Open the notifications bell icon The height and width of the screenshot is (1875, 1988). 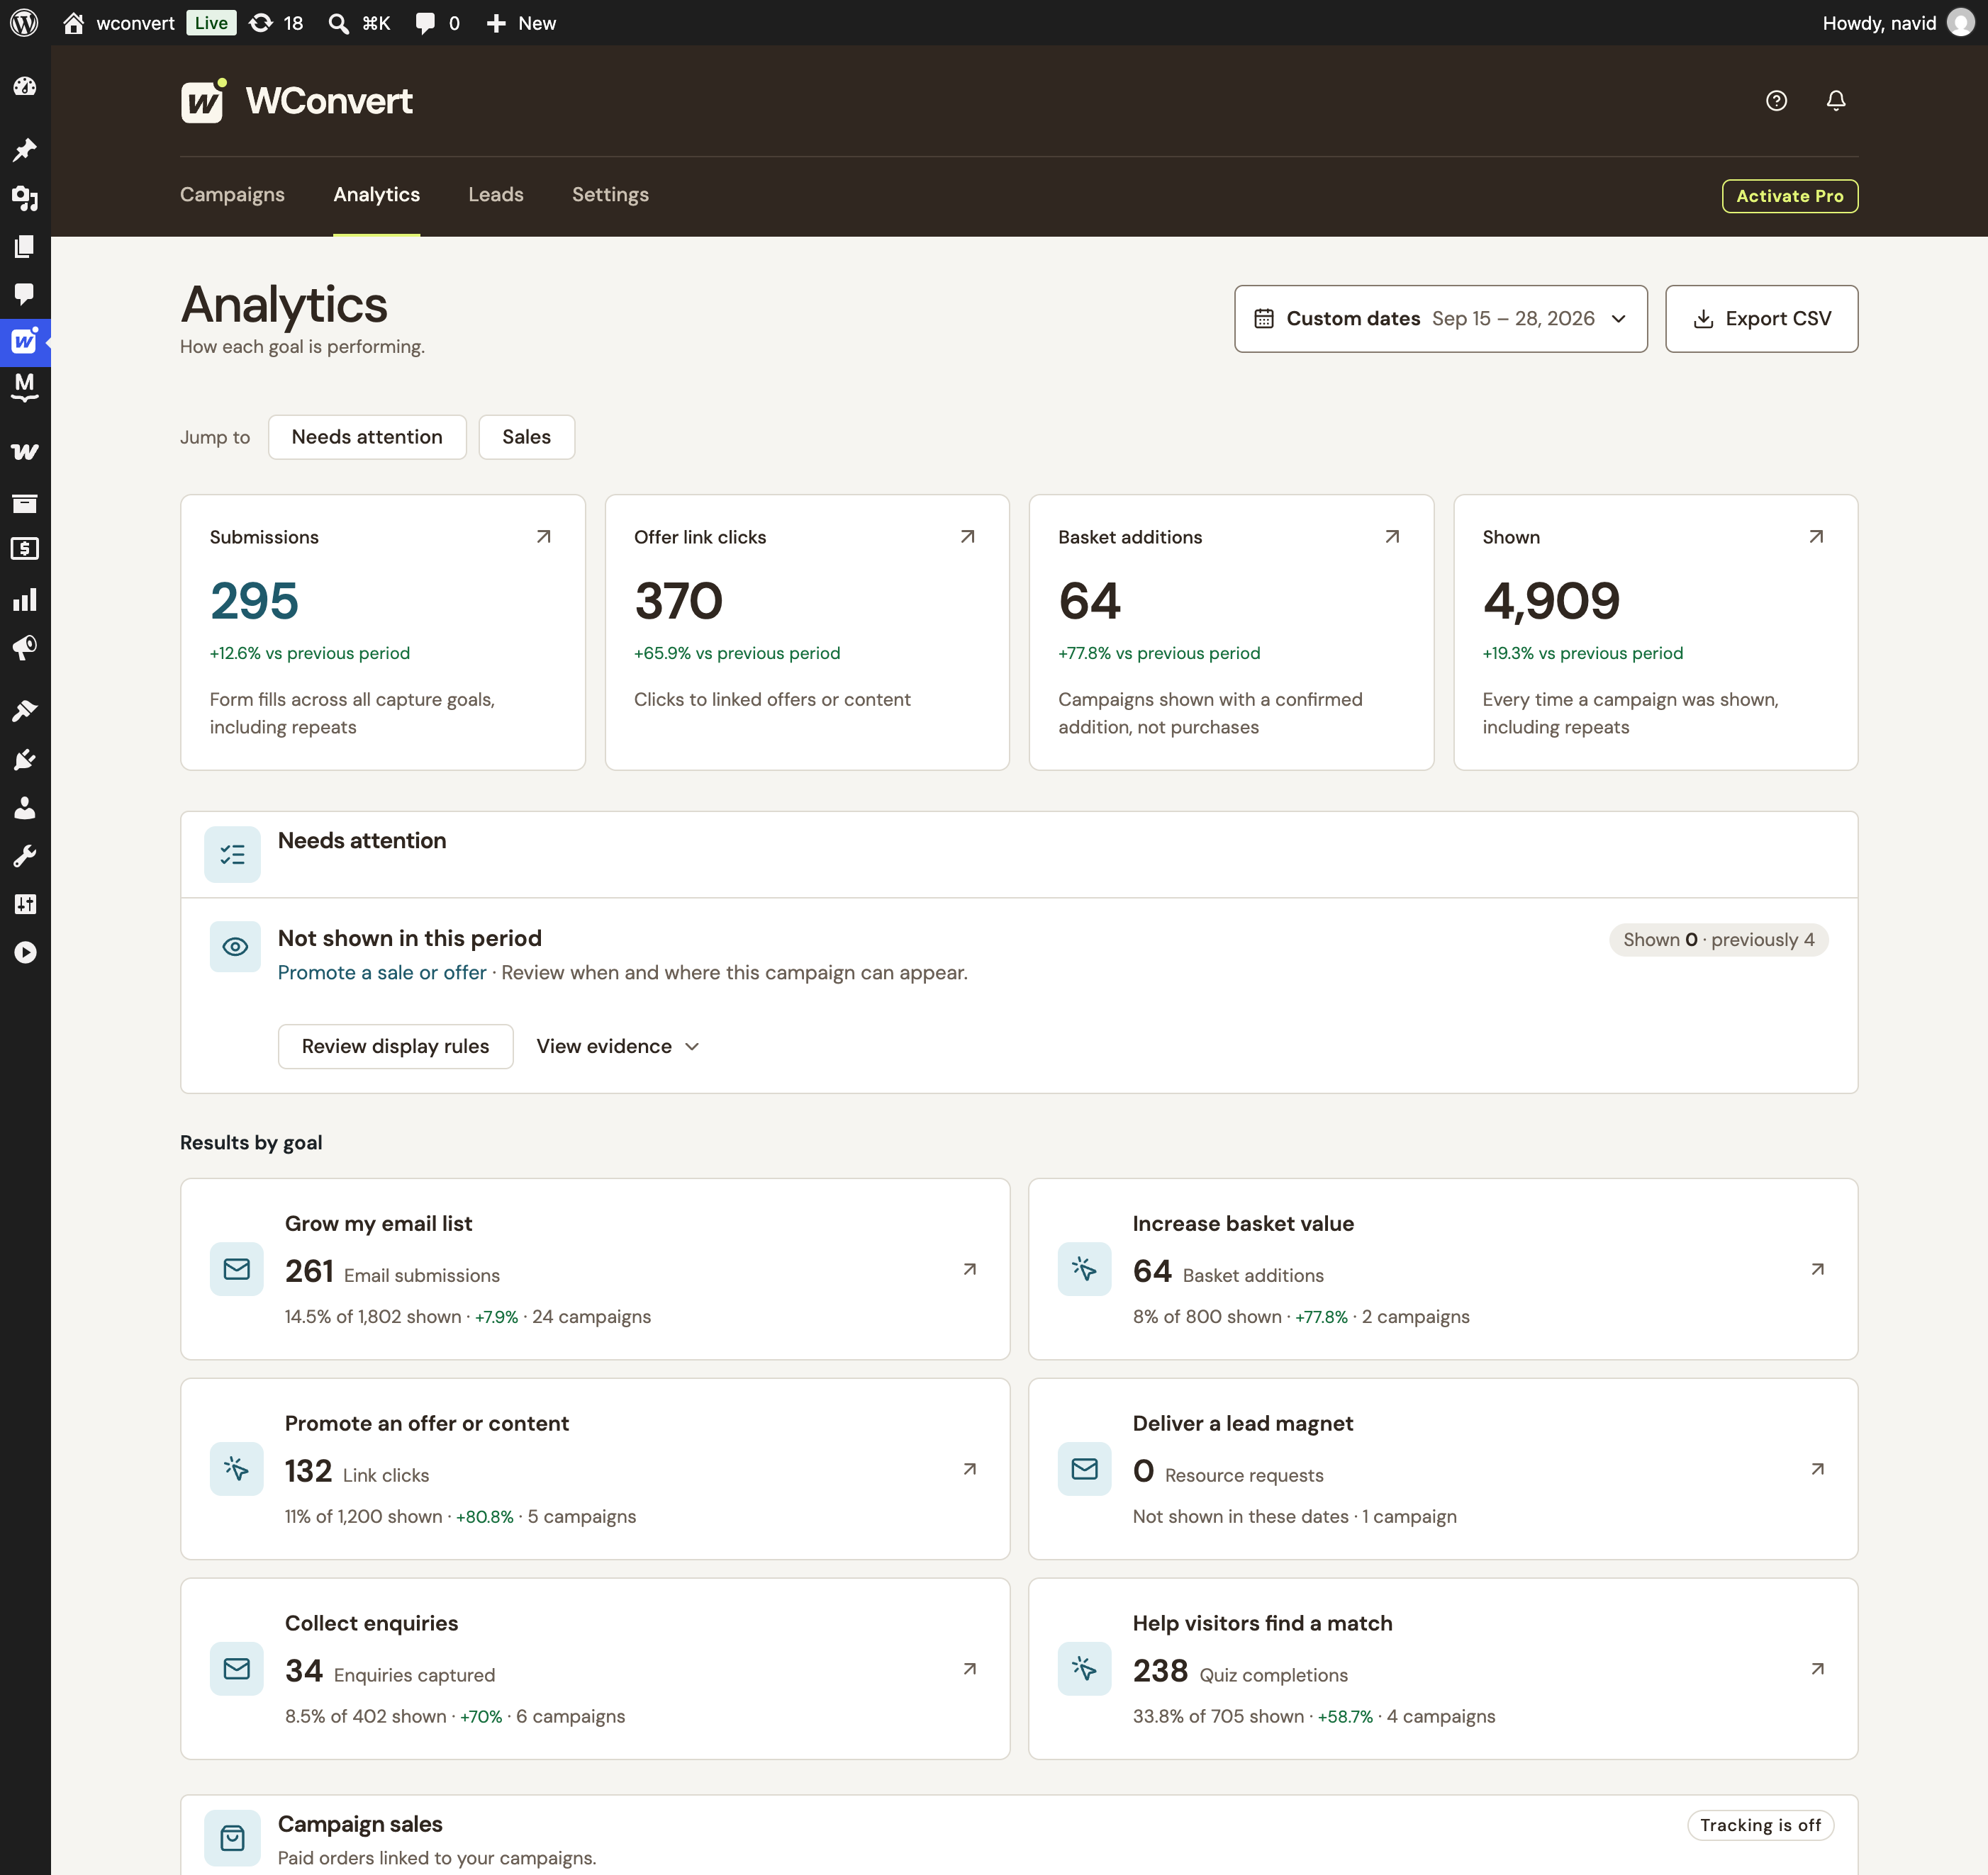tap(1836, 101)
